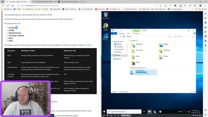Viewport: 208px width, 117px height.
Task: Open the Wireshark desktop shortcut
Action: tap(106, 37)
